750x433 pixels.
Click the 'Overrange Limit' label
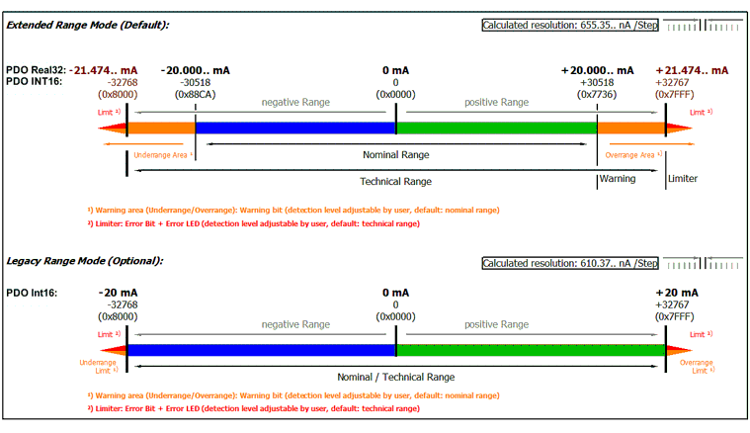click(x=697, y=367)
